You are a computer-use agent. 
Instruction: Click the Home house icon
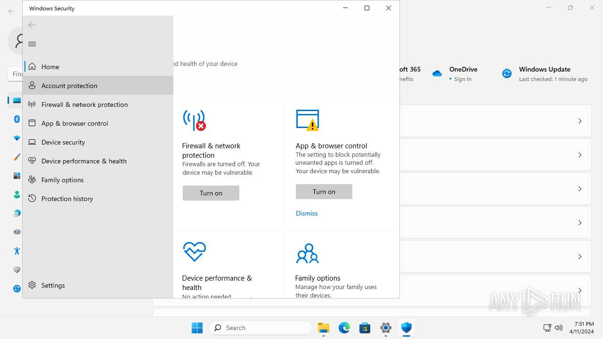click(32, 67)
